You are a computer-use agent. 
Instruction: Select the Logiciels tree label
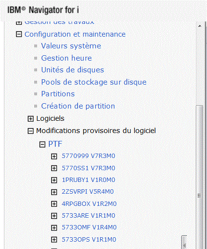[50, 118]
